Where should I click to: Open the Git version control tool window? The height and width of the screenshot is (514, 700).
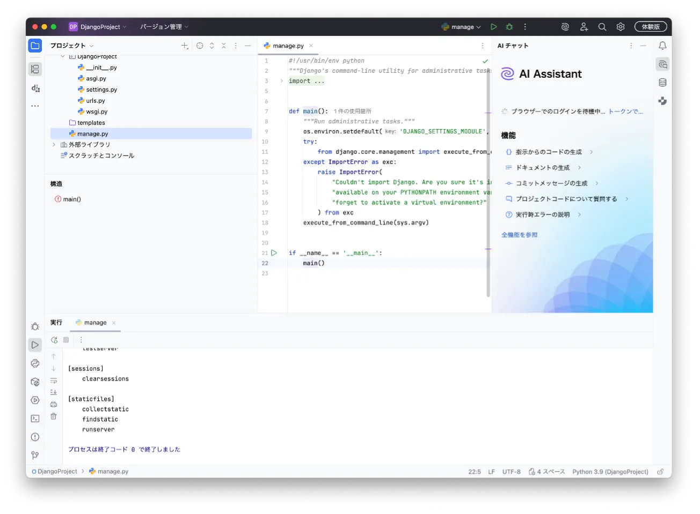click(35, 455)
